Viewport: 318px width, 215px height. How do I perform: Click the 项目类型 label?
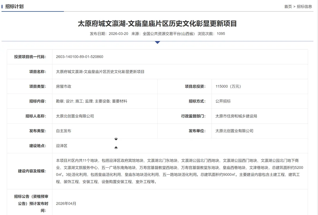(38, 87)
